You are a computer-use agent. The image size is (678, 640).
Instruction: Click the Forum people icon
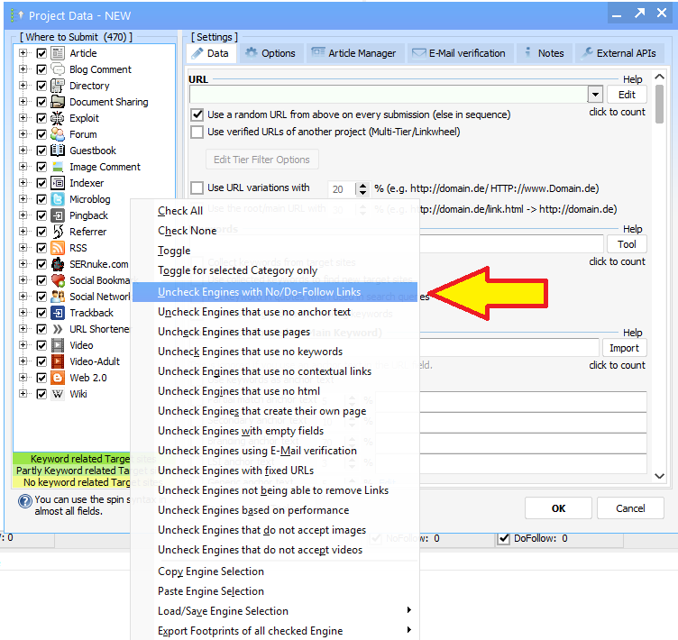(x=58, y=134)
